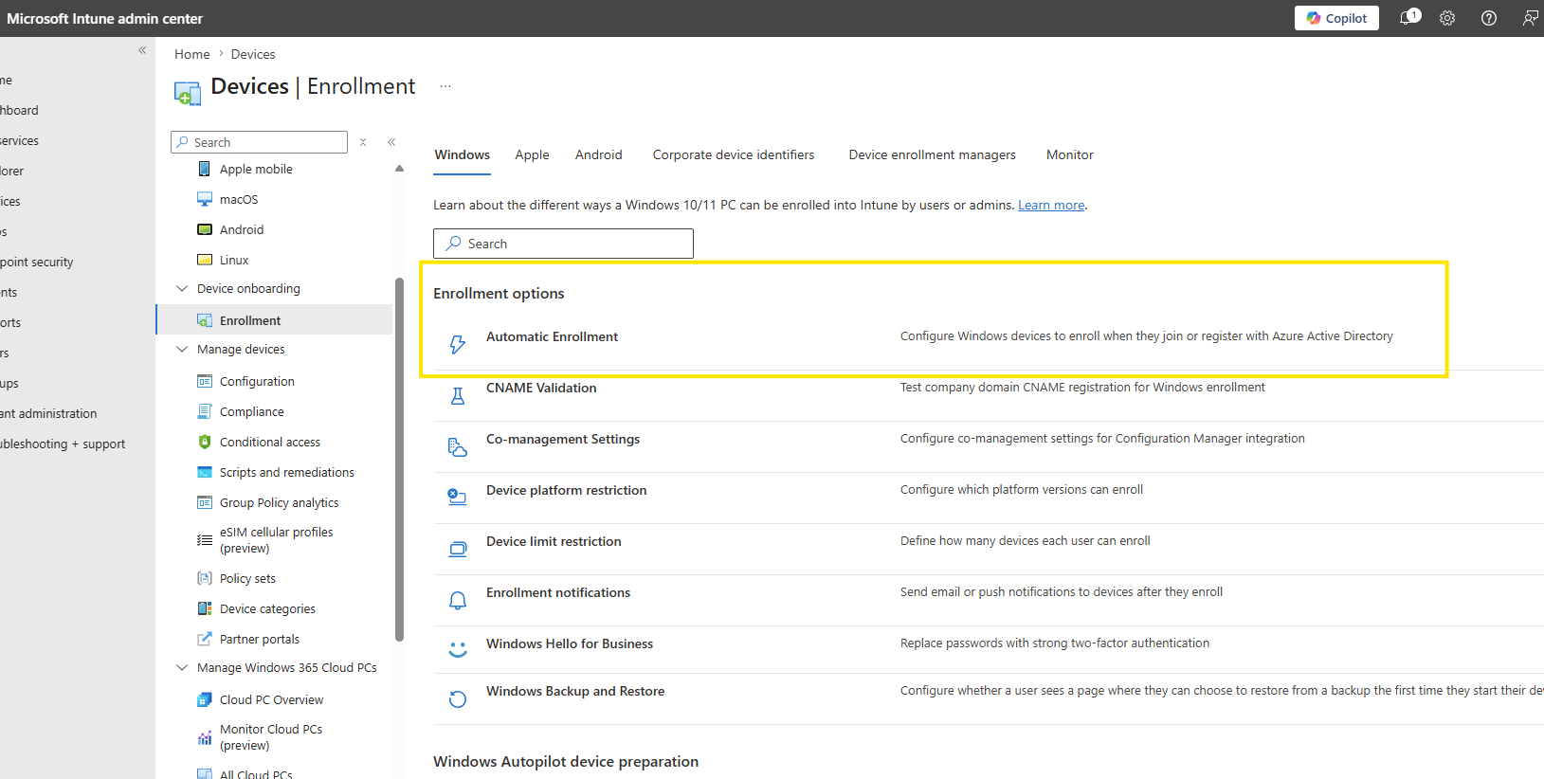Click the Enrollment notifications bell icon
1544x779 pixels.
tap(458, 601)
